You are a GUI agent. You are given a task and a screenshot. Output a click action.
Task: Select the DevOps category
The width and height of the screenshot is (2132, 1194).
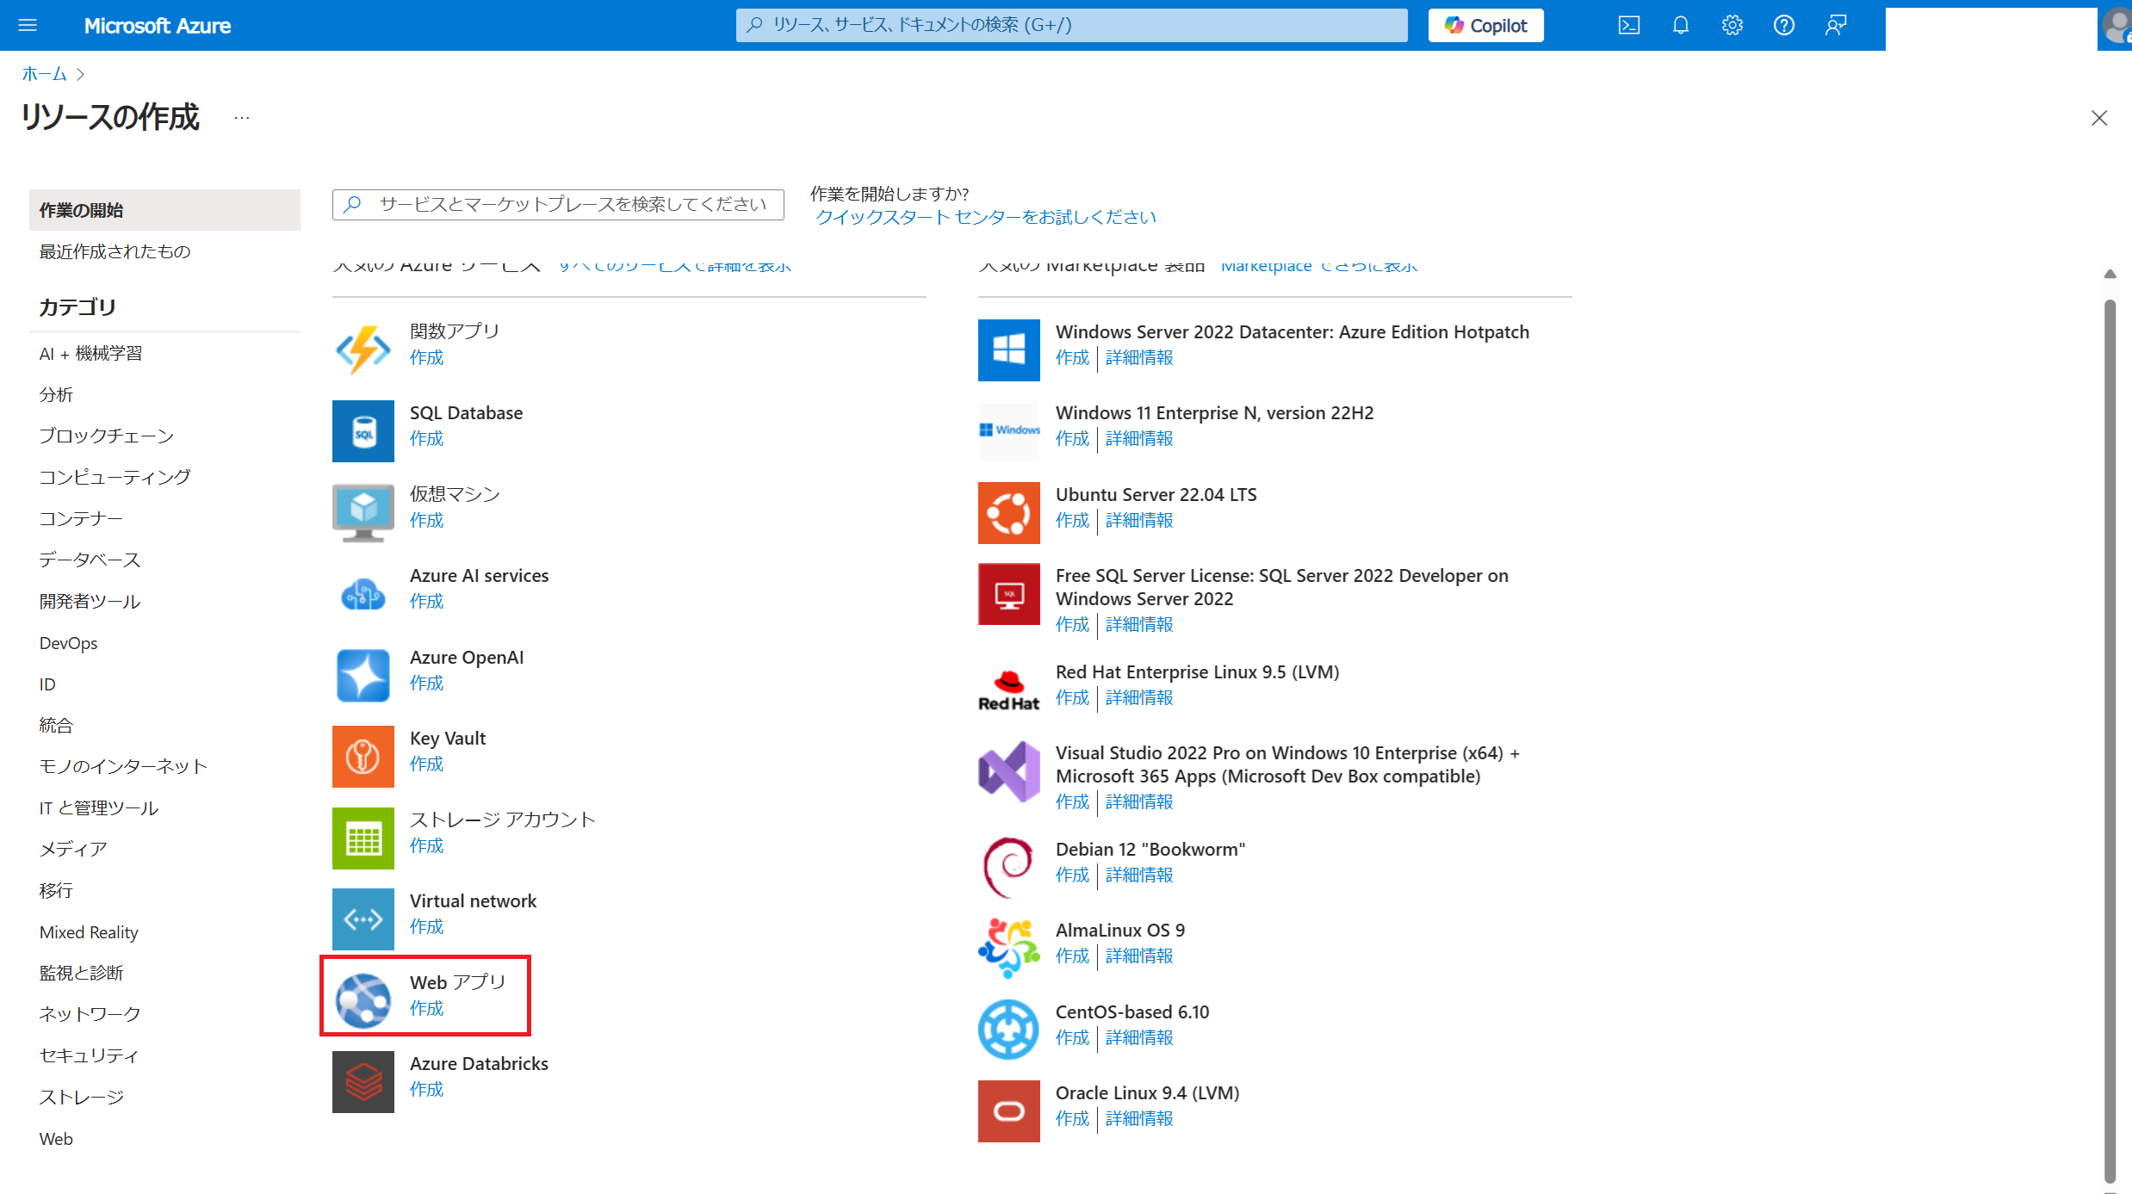68,643
